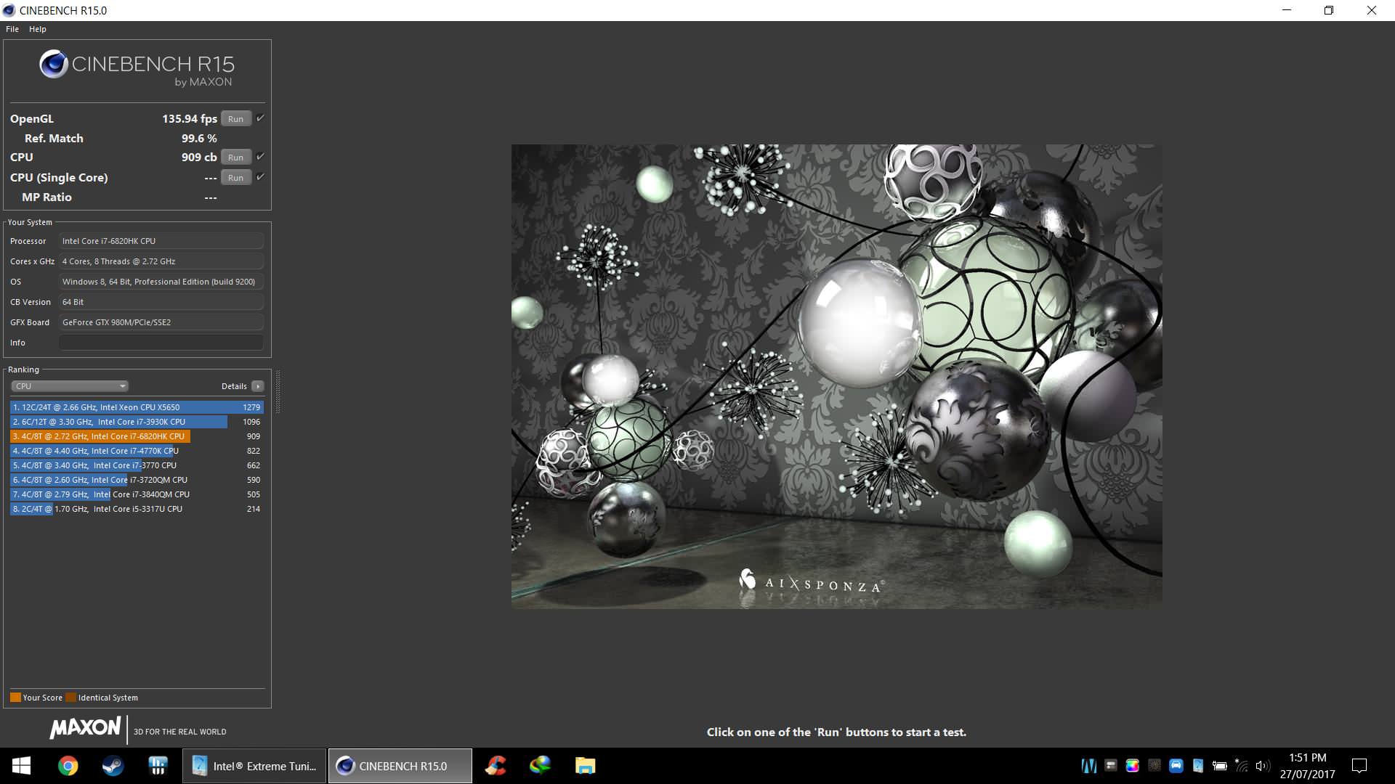Click the dark starburst tray icon
The height and width of the screenshot is (784, 1395).
(x=1154, y=765)
